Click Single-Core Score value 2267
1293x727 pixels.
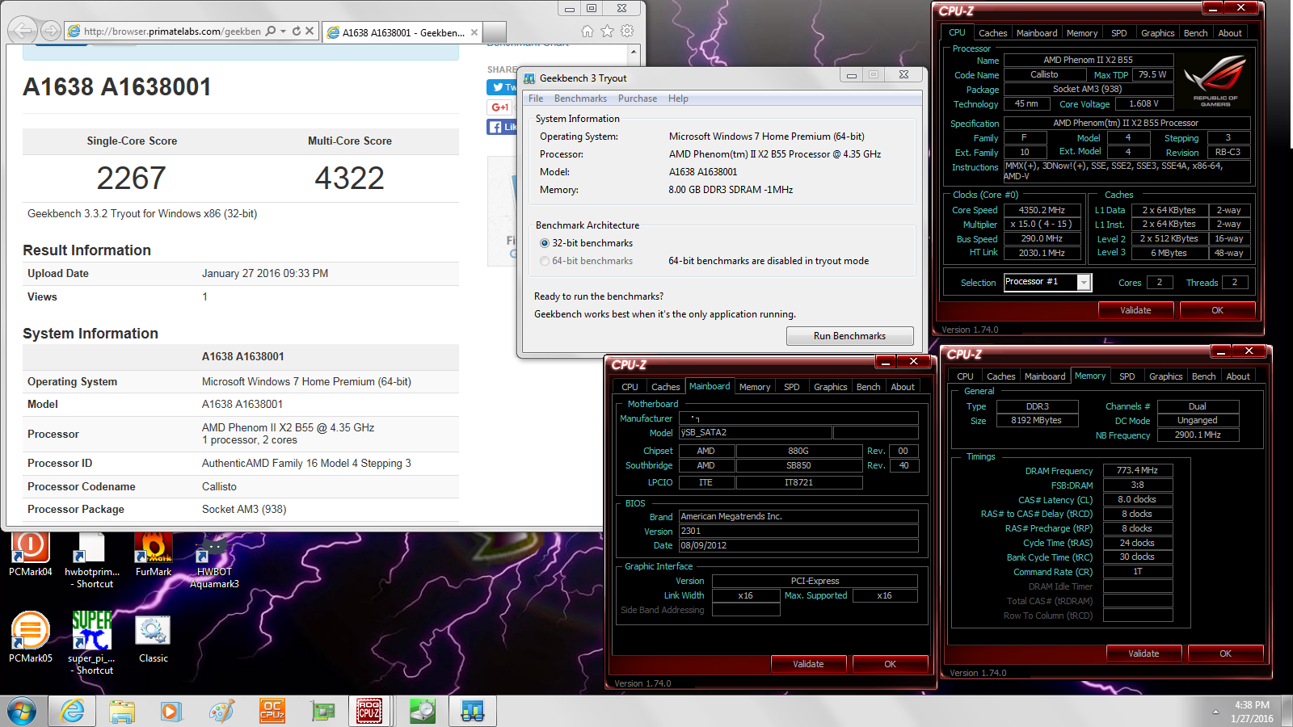[132, 178]
